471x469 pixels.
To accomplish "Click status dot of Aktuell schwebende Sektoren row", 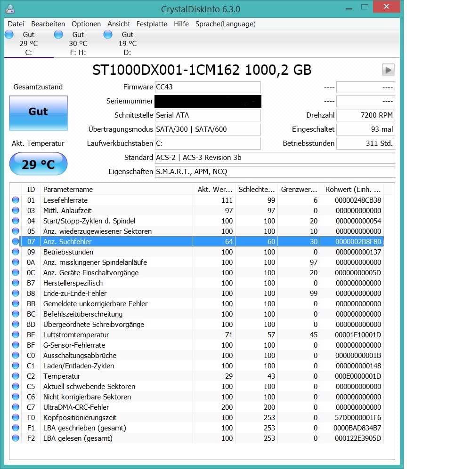I will (16, 387).
